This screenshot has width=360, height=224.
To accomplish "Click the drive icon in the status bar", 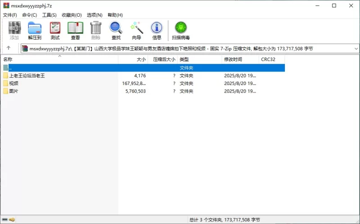I will [5, 220].
